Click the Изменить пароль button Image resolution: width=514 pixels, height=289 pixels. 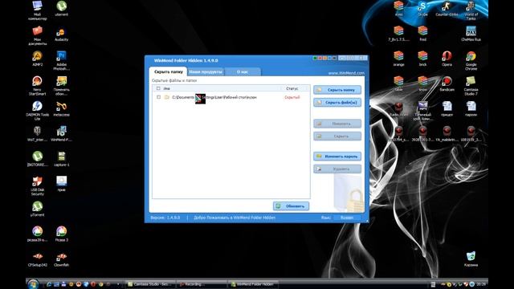click(x=337, y=157)
